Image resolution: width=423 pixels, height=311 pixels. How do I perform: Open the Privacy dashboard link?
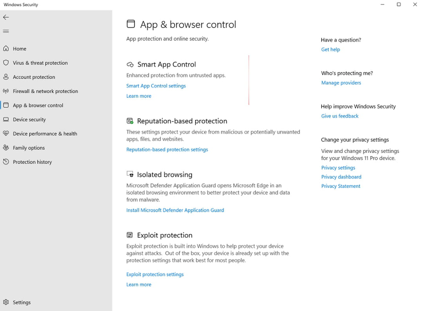(x=341, y=177)
